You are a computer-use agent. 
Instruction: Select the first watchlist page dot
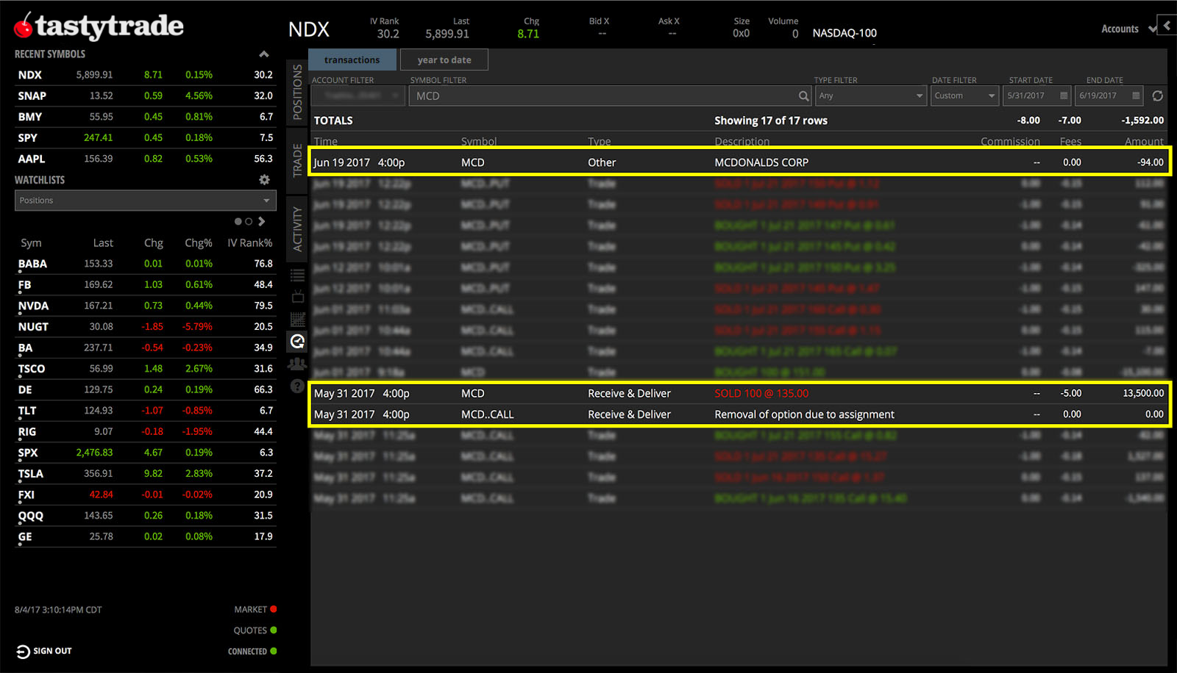pyautogui.click(x=238, y=221)
